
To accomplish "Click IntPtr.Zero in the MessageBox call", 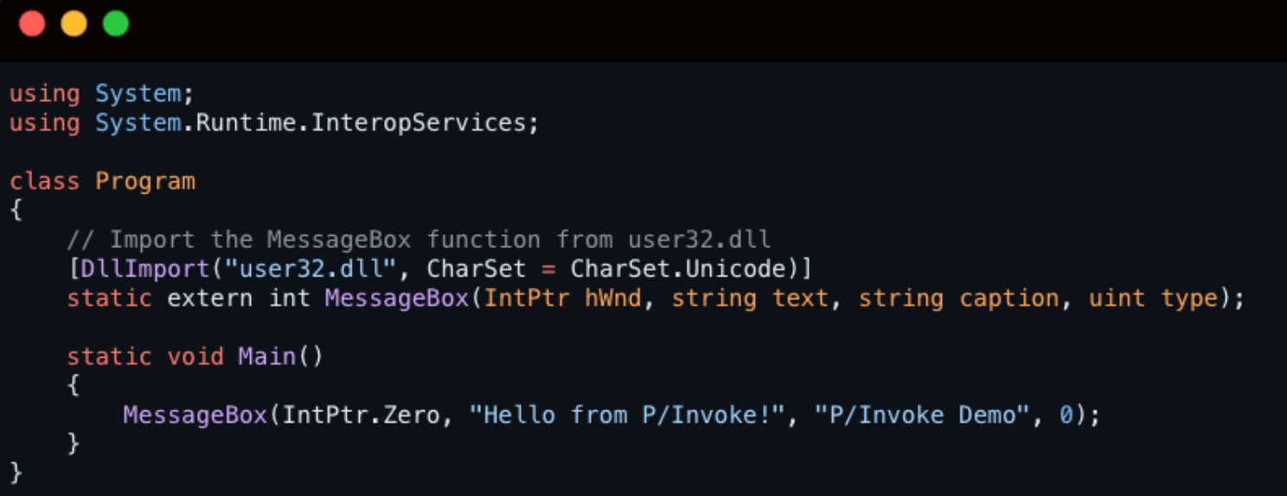I will point(362,415).
